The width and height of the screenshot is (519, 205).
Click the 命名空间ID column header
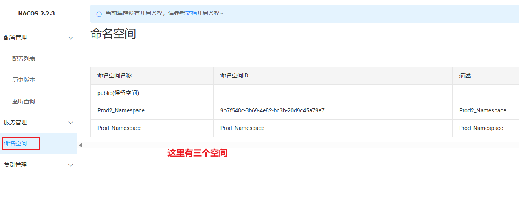(x=333, y=76)
